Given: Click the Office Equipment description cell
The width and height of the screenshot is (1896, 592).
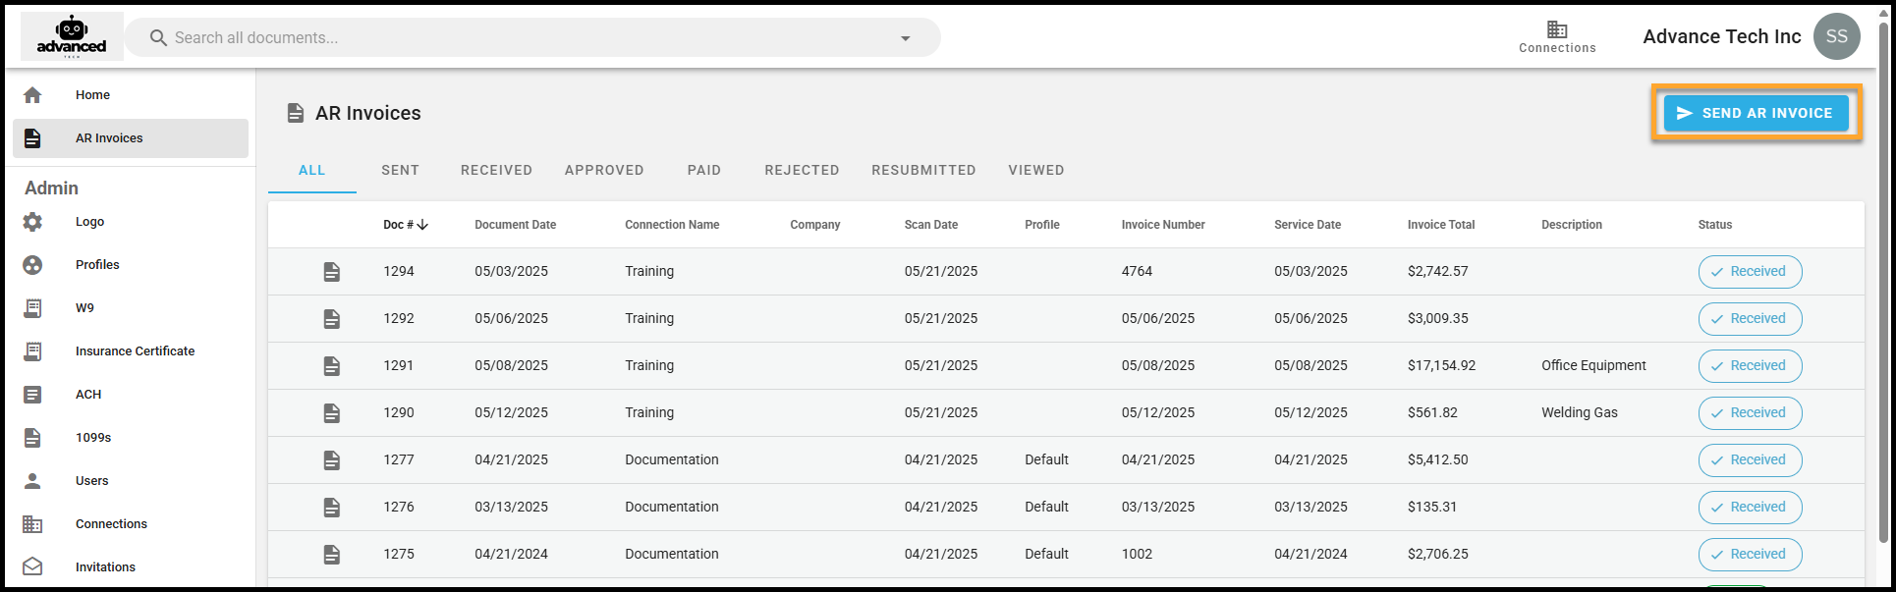Looking at the screenshot, I should coord(1593,366).
